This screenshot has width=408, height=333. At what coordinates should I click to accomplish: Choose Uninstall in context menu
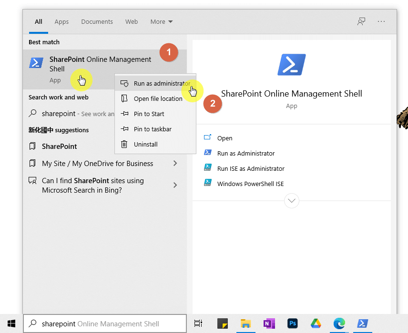point(155,144)
